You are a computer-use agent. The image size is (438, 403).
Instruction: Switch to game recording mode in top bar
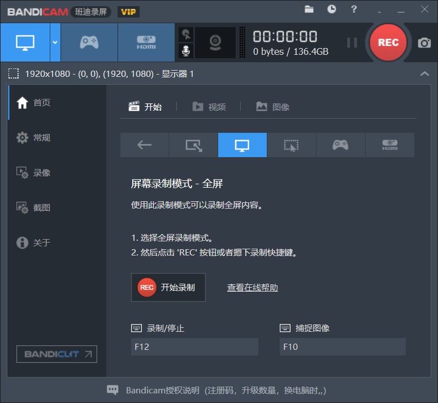point(89,42)
